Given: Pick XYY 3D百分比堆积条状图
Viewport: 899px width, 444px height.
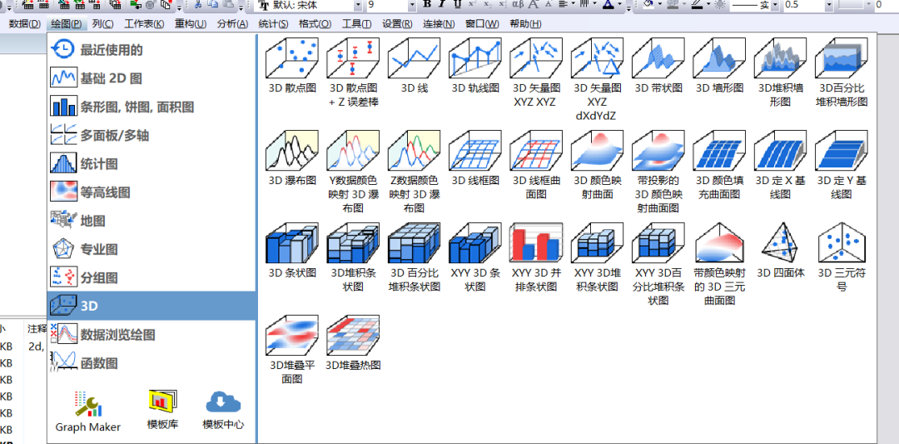Looking at the screenshot, I should [658, 264].
